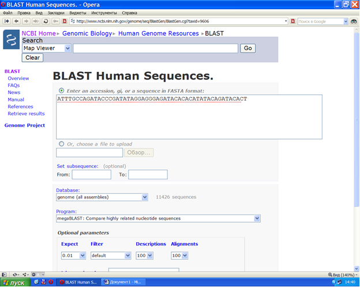
Task: Open the Вид menu
Action: click(x=39, y=13)
